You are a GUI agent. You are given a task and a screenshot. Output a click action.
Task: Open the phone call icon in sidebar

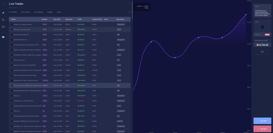click(x=3, y=20)
